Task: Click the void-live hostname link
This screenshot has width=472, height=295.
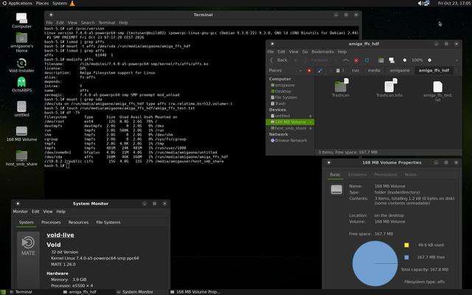Action: (x=60, y=235)
